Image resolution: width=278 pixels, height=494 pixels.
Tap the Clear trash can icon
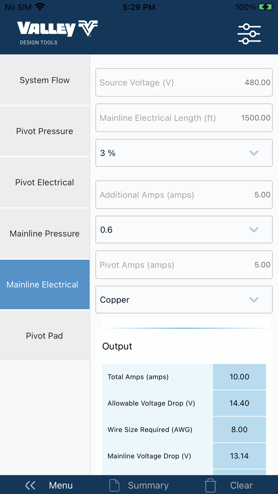point(210,485)
